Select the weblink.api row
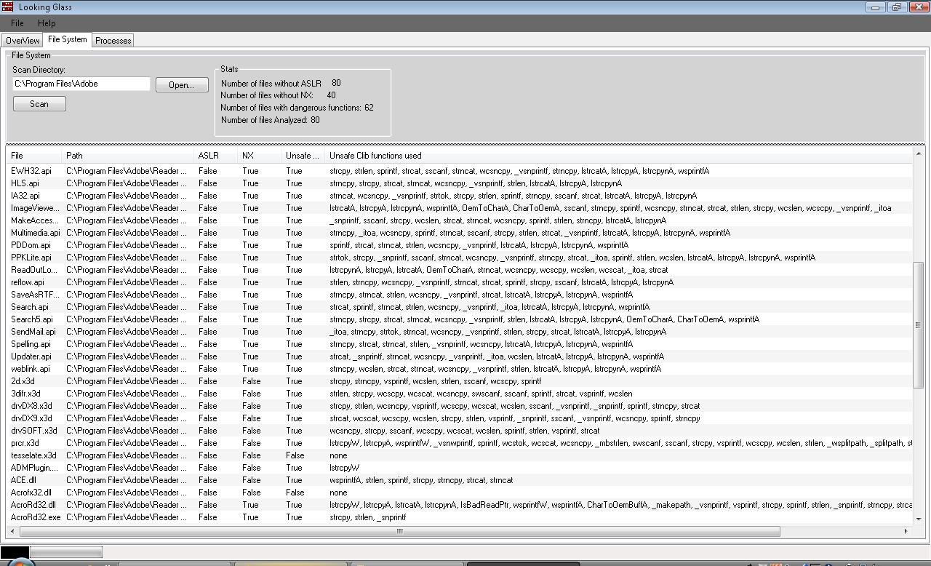The width and height of the screenshot is (931, 566). pyautogui.click(x=460, y=369)
